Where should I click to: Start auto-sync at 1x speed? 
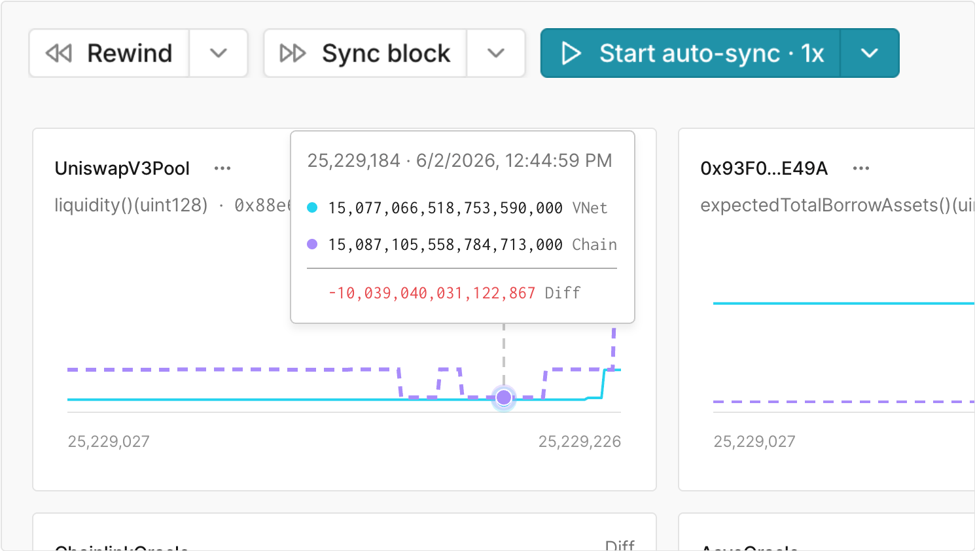690,53
